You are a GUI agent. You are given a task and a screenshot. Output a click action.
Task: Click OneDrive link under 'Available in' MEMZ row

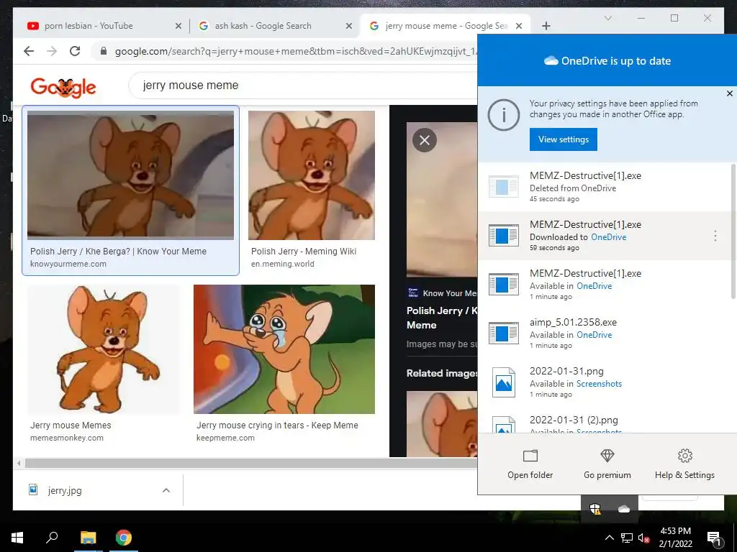coord(594,286)
